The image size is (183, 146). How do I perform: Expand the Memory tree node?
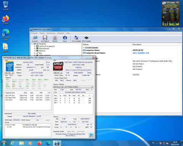35,51
